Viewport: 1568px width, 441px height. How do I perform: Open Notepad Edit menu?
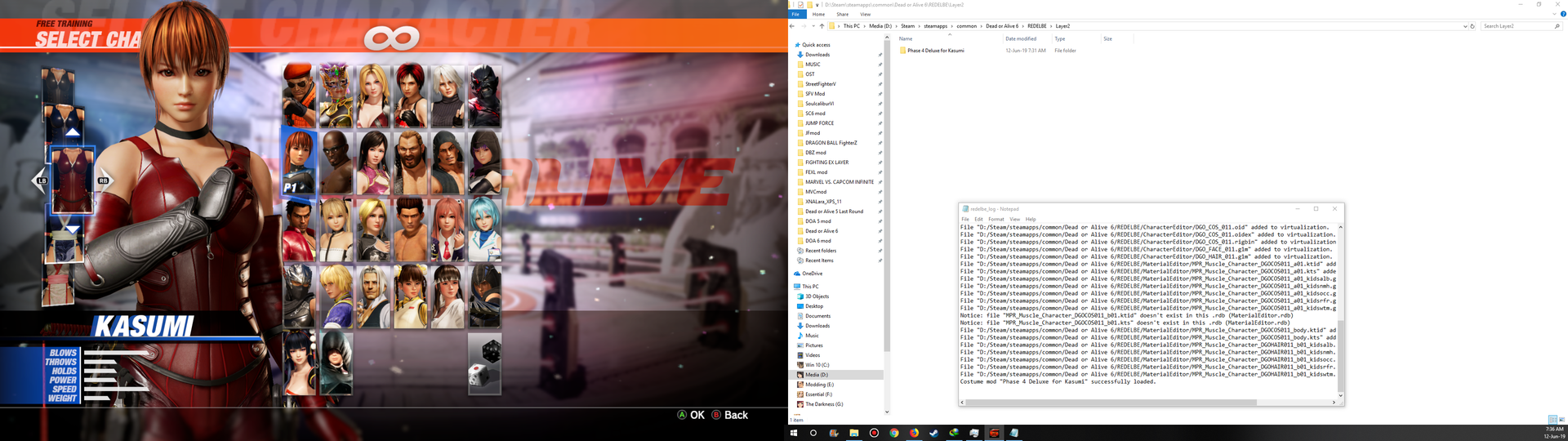[978, 219]
